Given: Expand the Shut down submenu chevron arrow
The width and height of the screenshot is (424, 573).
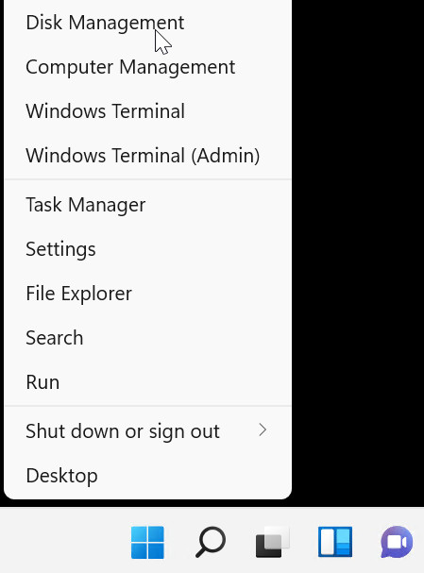Looking at the screenshot, I should pos(263,430).
